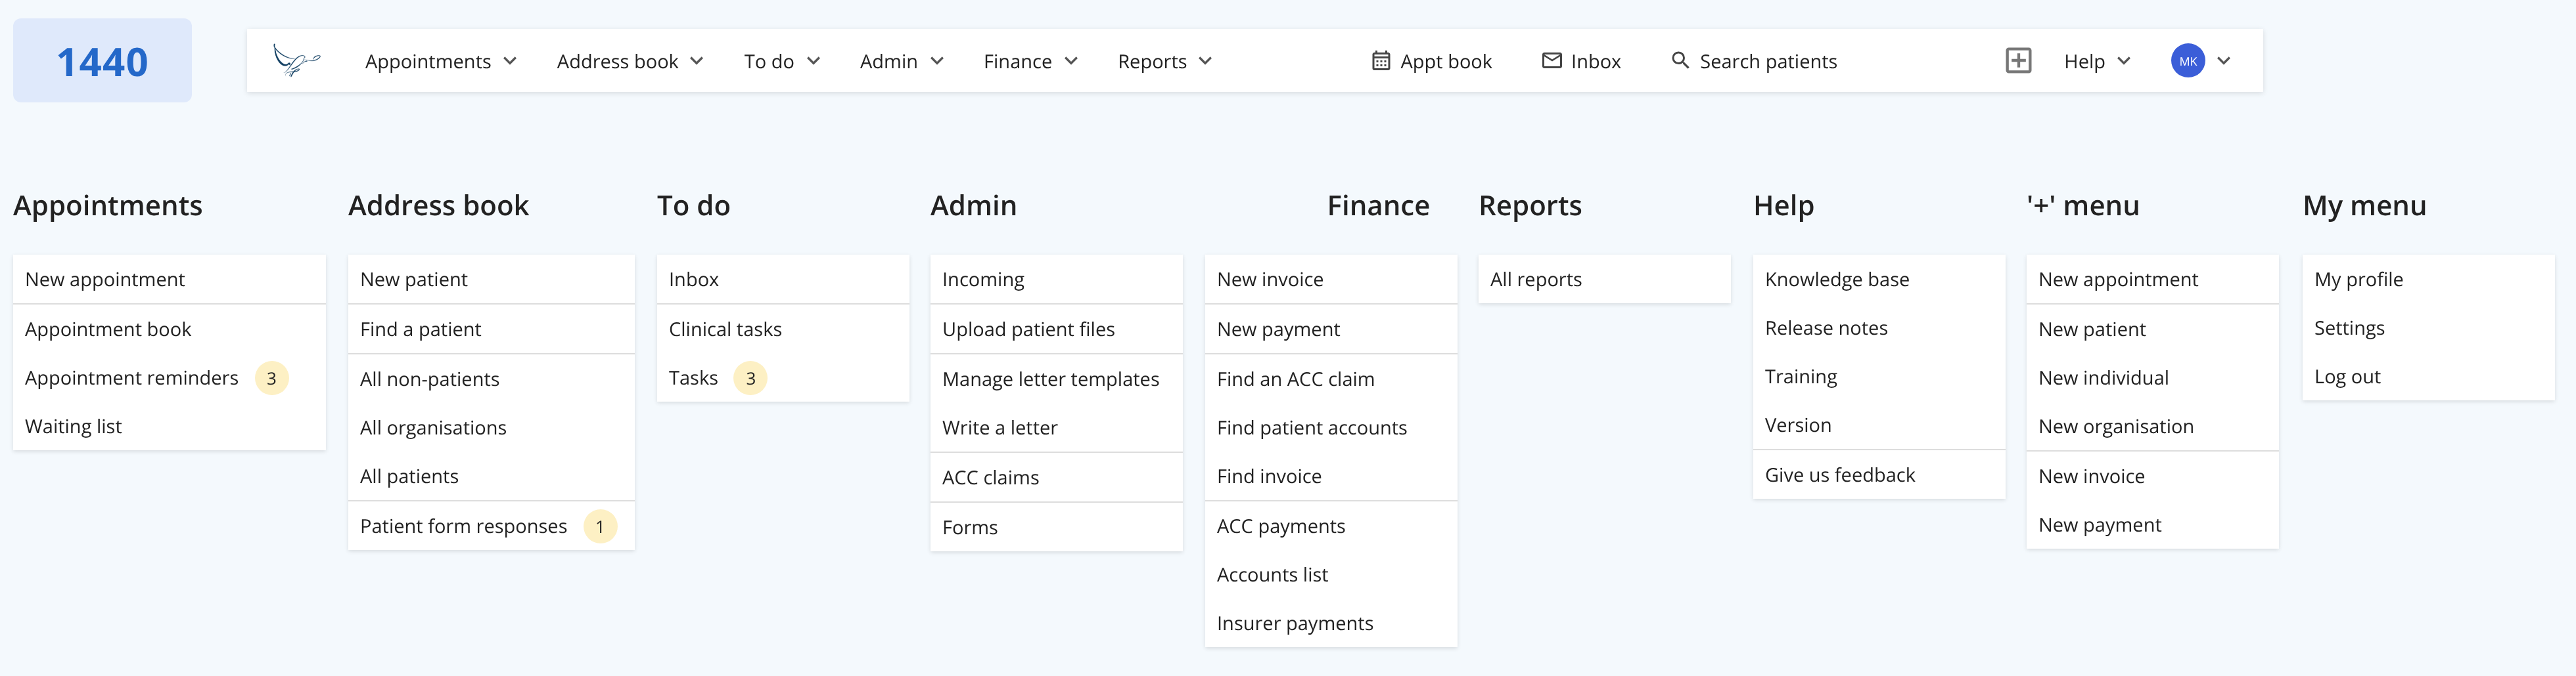Select Clinical tasks under To do

[x=783, y=329]
